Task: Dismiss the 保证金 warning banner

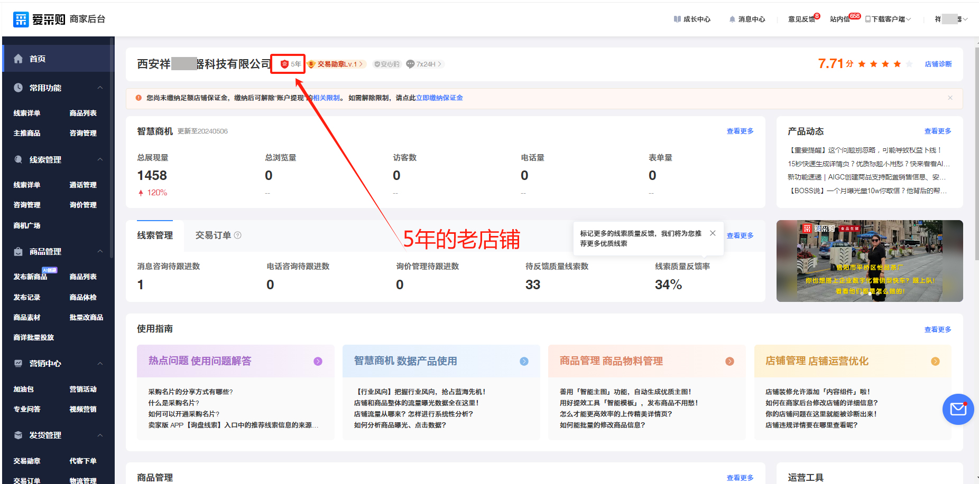Action: tap(950, 98)
